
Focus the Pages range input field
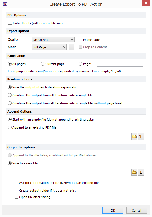click(x=120, y=64)
